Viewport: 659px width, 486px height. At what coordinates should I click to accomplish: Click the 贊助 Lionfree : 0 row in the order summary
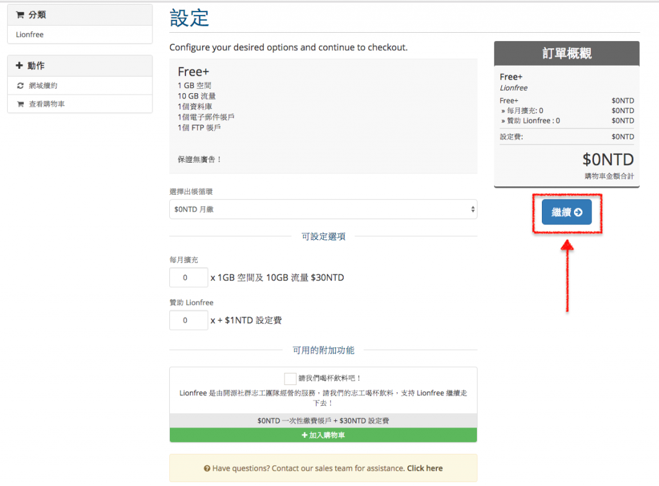click(566, 121)
